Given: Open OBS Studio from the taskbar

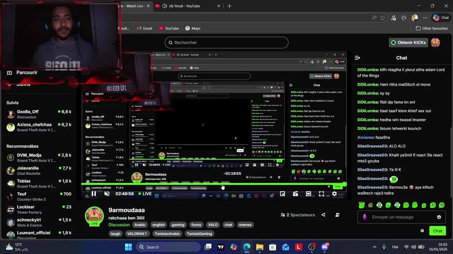Looking at the screenshot, I should [311, 247].
